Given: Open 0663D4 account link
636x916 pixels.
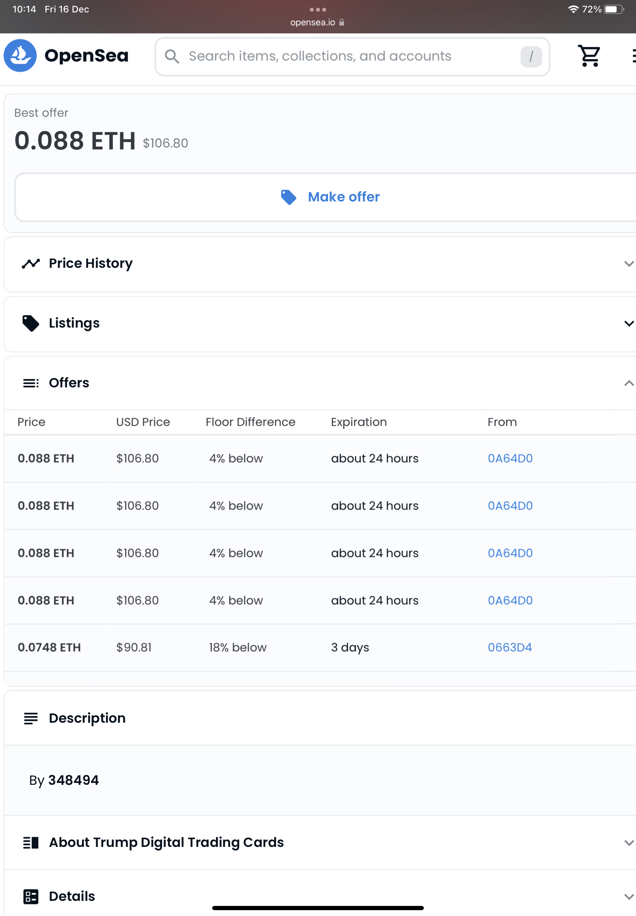Looking at the screenshot, I should 510,647.
